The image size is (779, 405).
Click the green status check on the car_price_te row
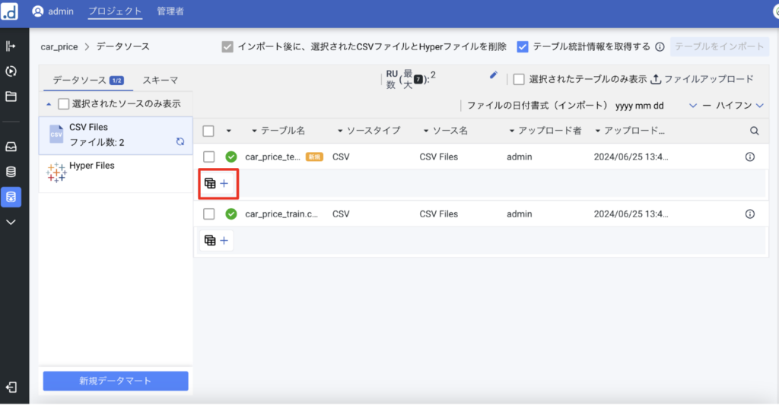pyautogui.click(x=231, y=157)
